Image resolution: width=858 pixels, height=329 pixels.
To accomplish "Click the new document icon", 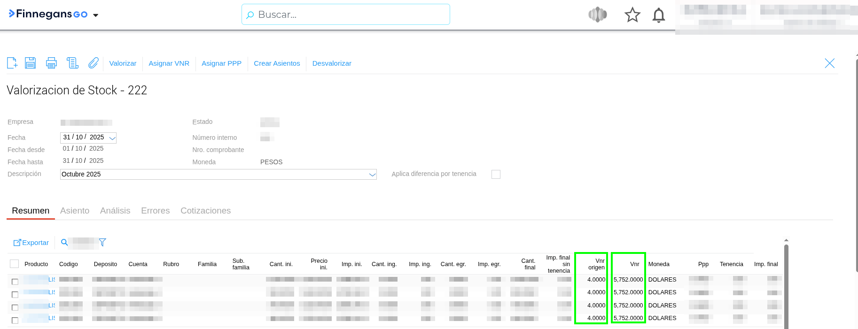I will point(12,63).
